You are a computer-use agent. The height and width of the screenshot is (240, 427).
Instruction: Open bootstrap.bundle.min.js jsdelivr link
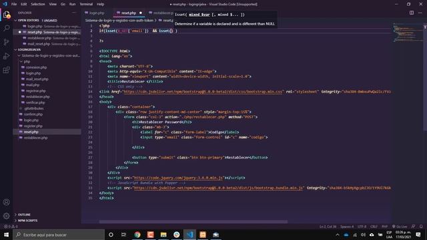tap(218, 188)
